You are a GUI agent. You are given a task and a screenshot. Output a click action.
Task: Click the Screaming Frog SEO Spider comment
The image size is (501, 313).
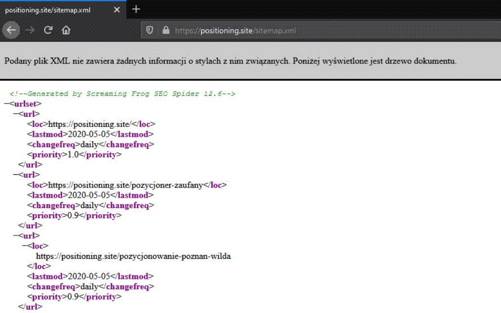(122, 94)
